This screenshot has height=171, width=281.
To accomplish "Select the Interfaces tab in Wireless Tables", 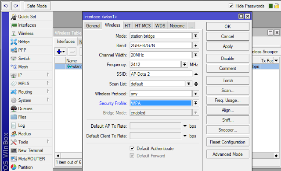I will [66, 42].
